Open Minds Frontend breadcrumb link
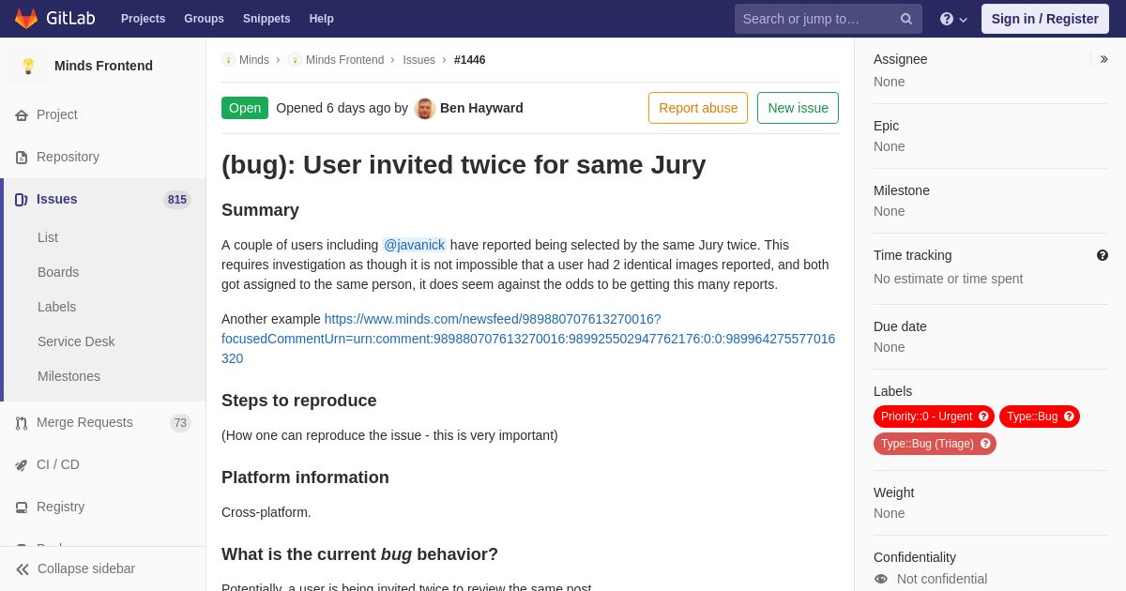This screenshot has width=1126, height=591. [344, 60]
